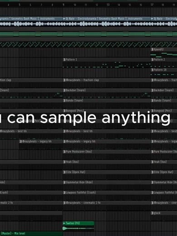Select '@eazybeats - cinematic 2 fx' title at bar 9
Screen dimensions: 177x236
click(83, 203)
